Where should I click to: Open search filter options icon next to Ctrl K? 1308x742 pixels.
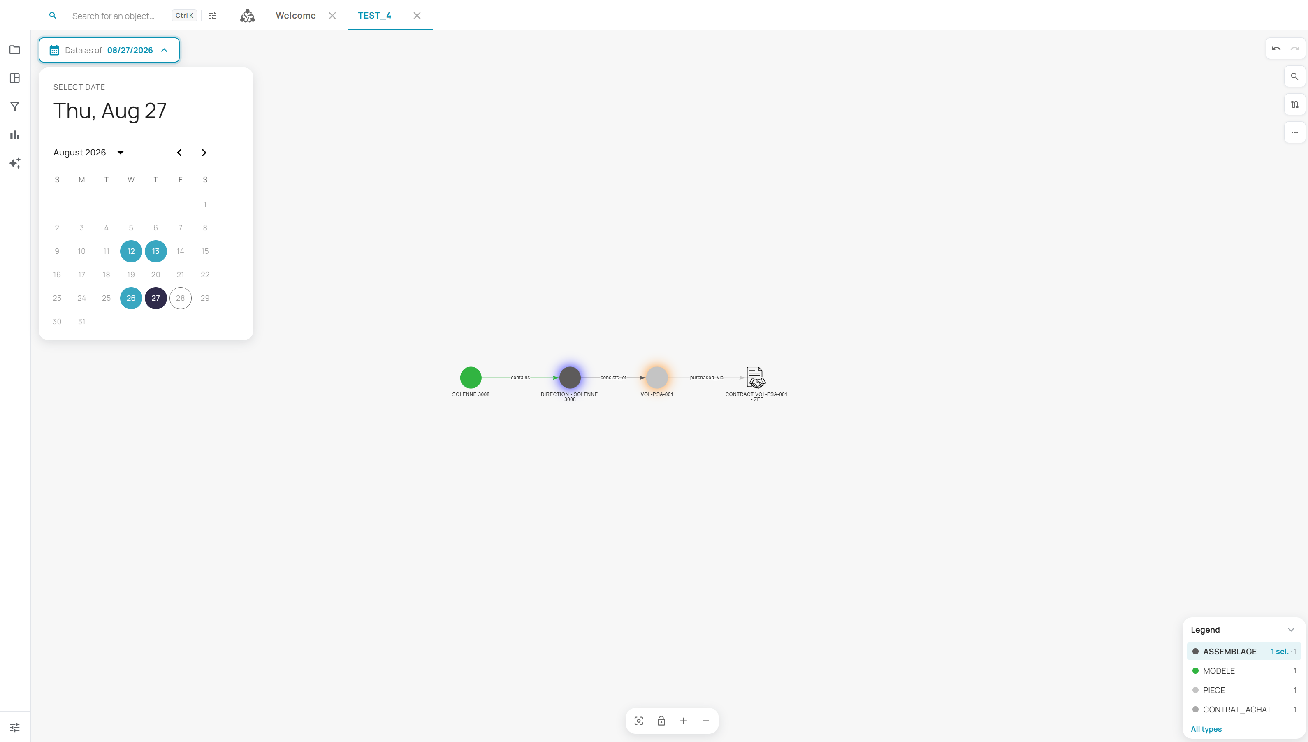pyautogui.click(x=213, y=16)
